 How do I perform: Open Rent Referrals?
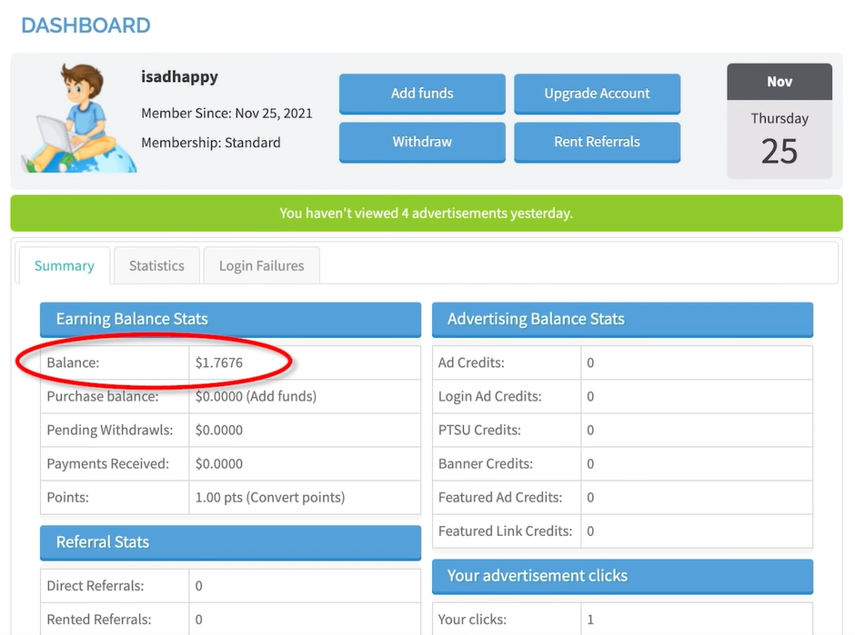coord(597,142)
